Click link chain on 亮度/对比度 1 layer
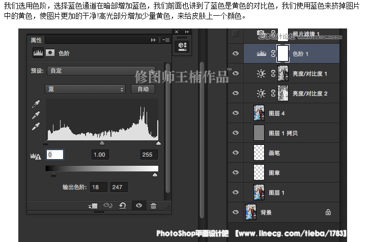Viewport: 372px width, 242px height. [x=273, y=74]
